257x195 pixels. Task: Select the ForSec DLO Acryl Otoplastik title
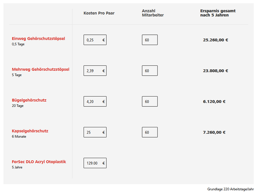click(x=39, y=161)
